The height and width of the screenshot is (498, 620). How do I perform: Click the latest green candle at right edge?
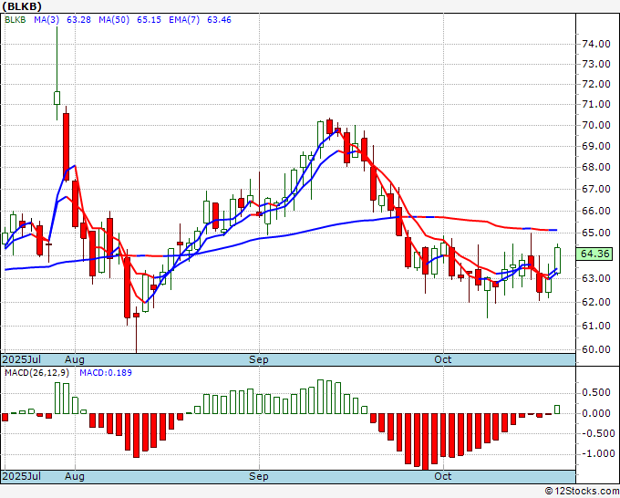pos(557,259)
